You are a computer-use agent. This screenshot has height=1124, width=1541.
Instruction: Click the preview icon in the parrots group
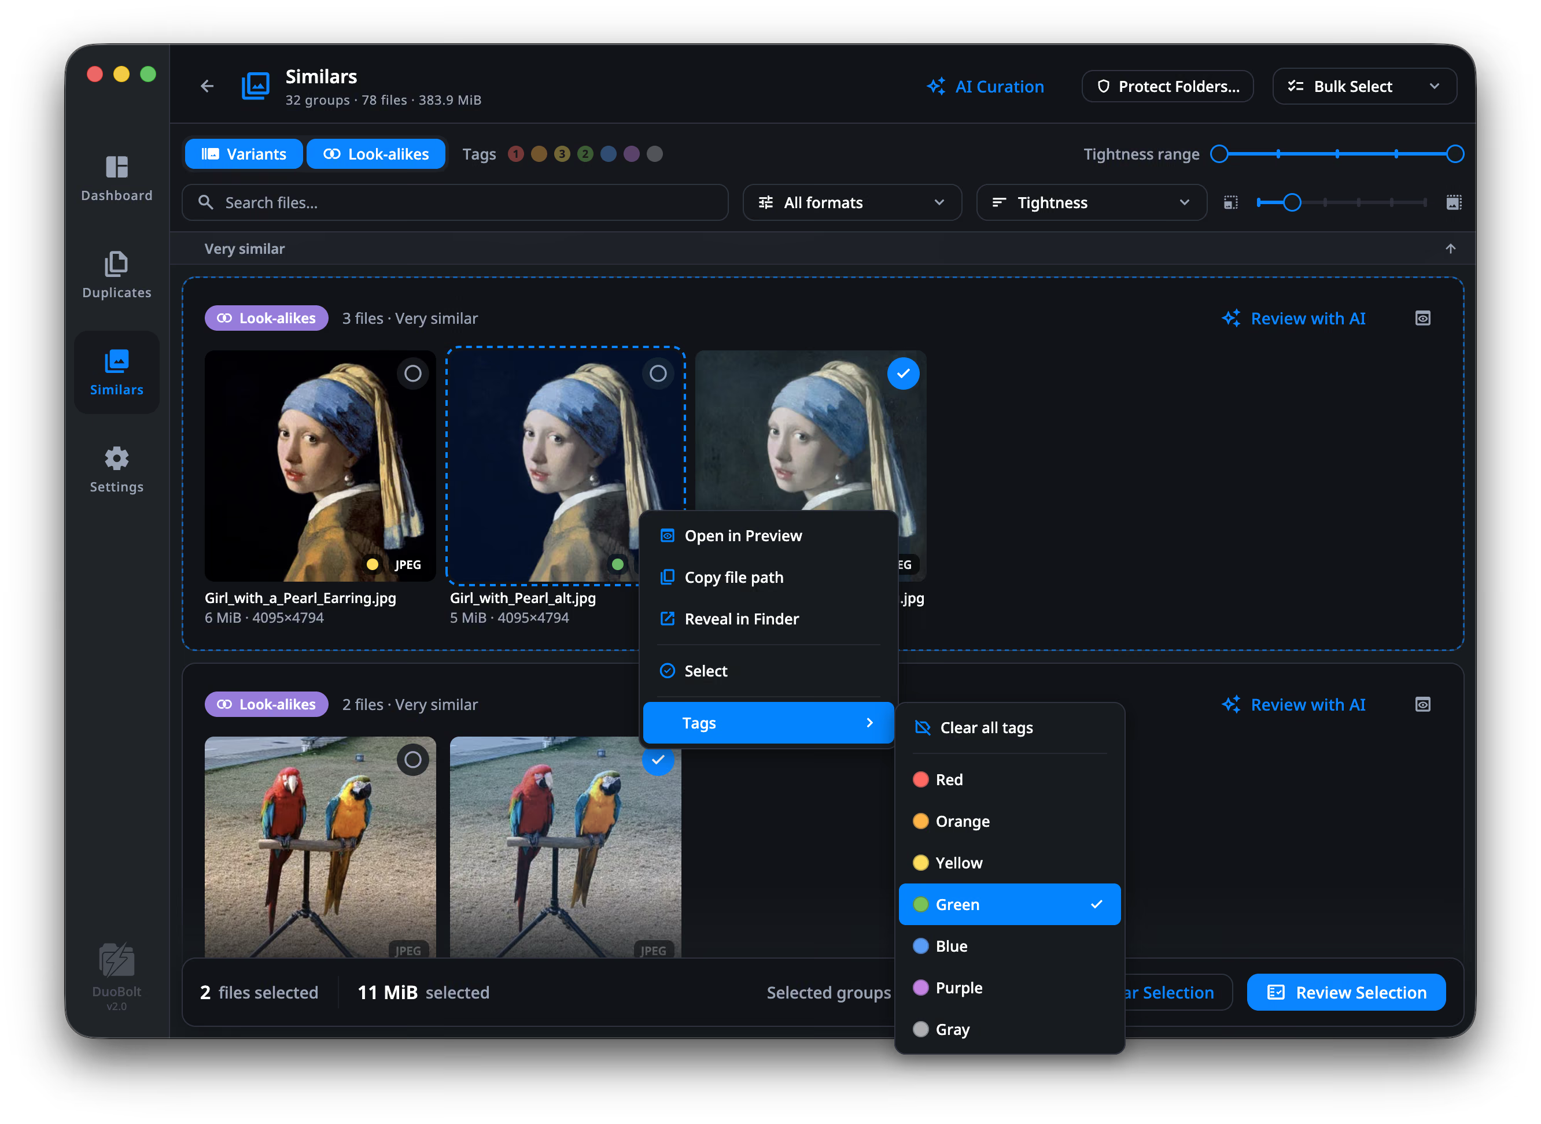point(1422,704)
